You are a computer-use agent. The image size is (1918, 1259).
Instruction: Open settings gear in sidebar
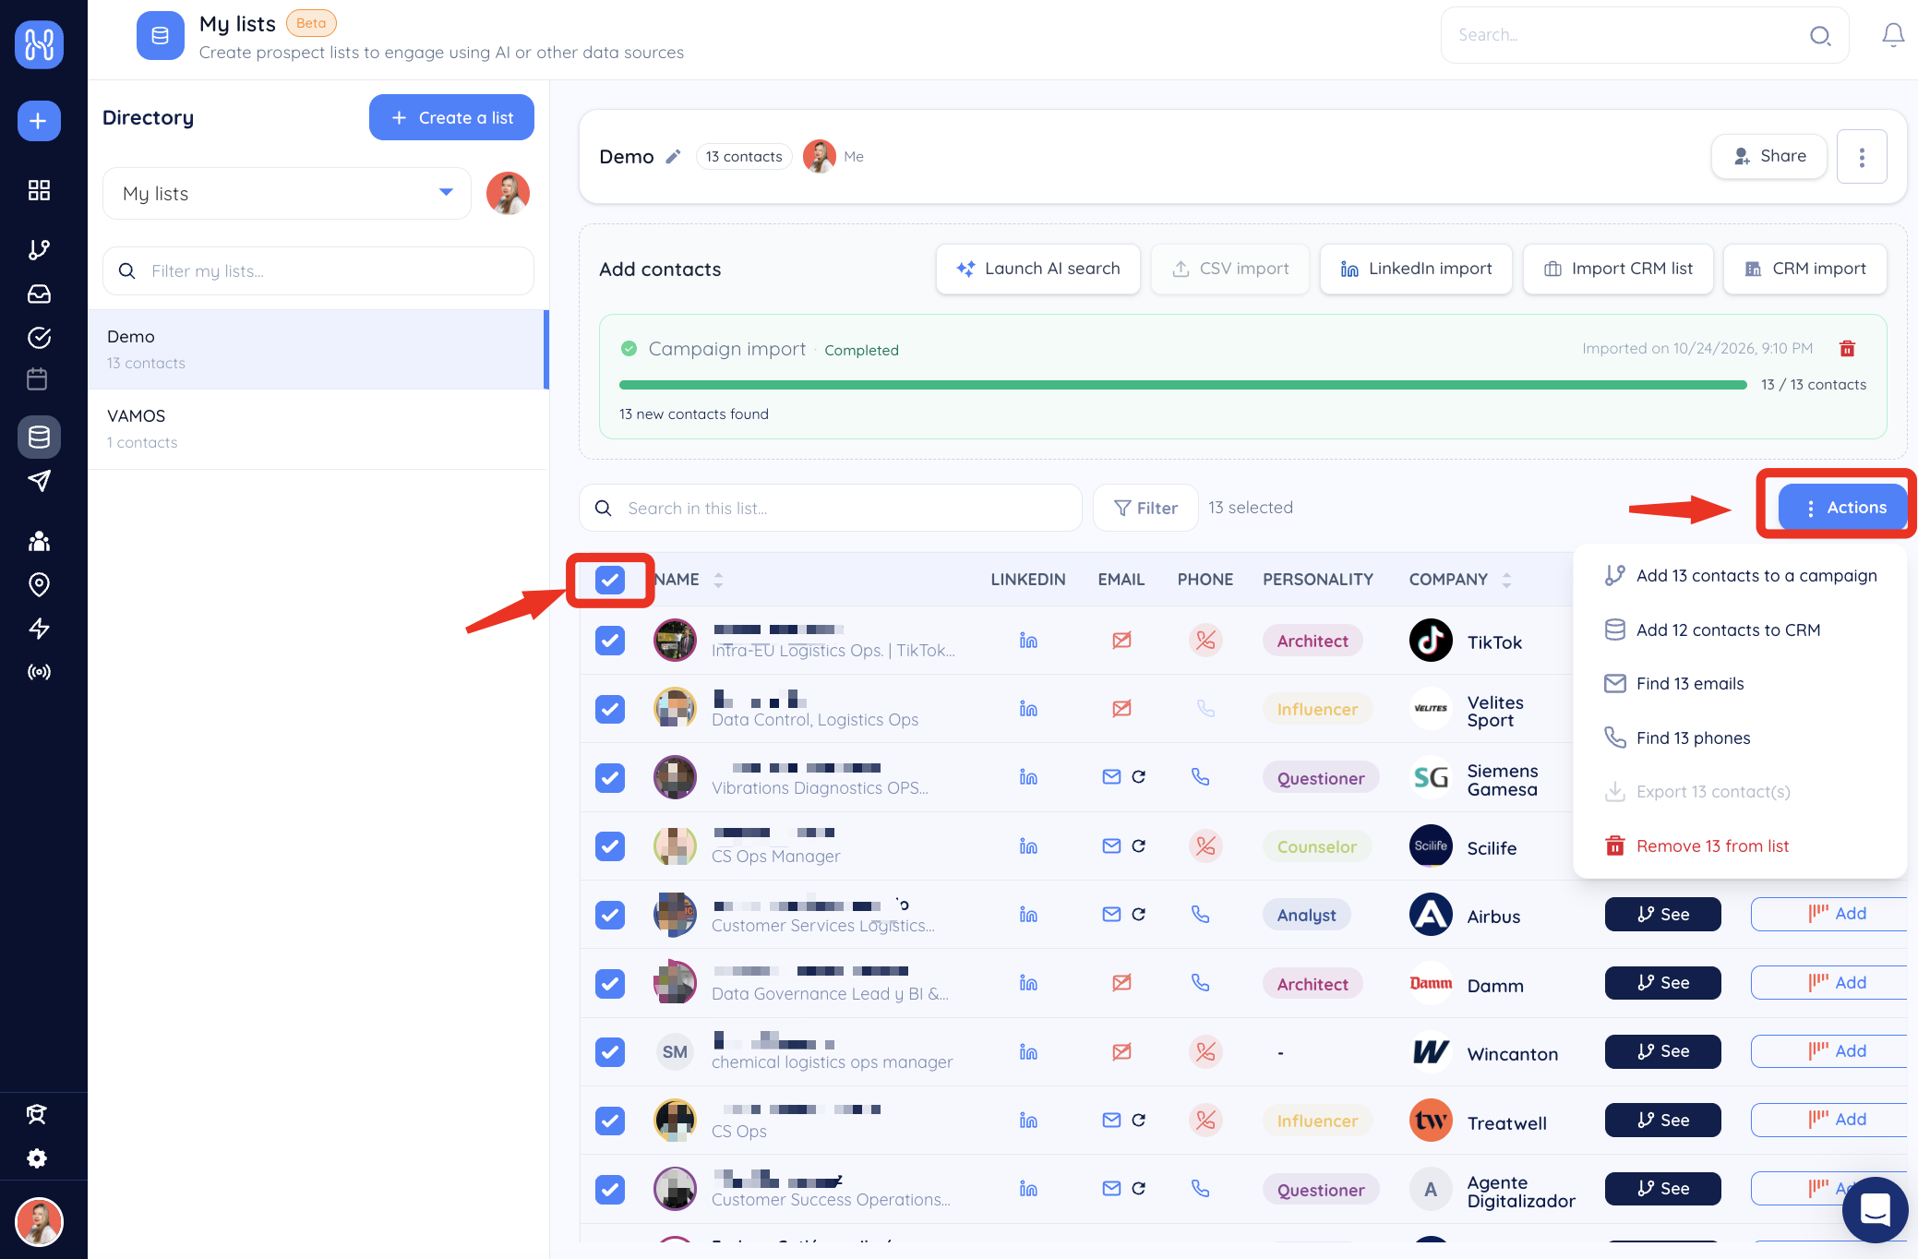pyautogui.click(x=37, y=1158)
